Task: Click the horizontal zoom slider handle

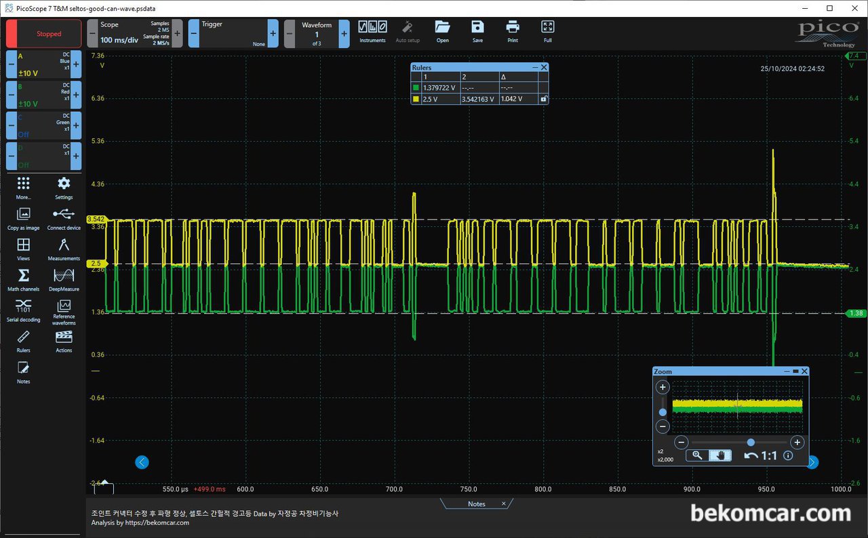Action: [751, 442]
